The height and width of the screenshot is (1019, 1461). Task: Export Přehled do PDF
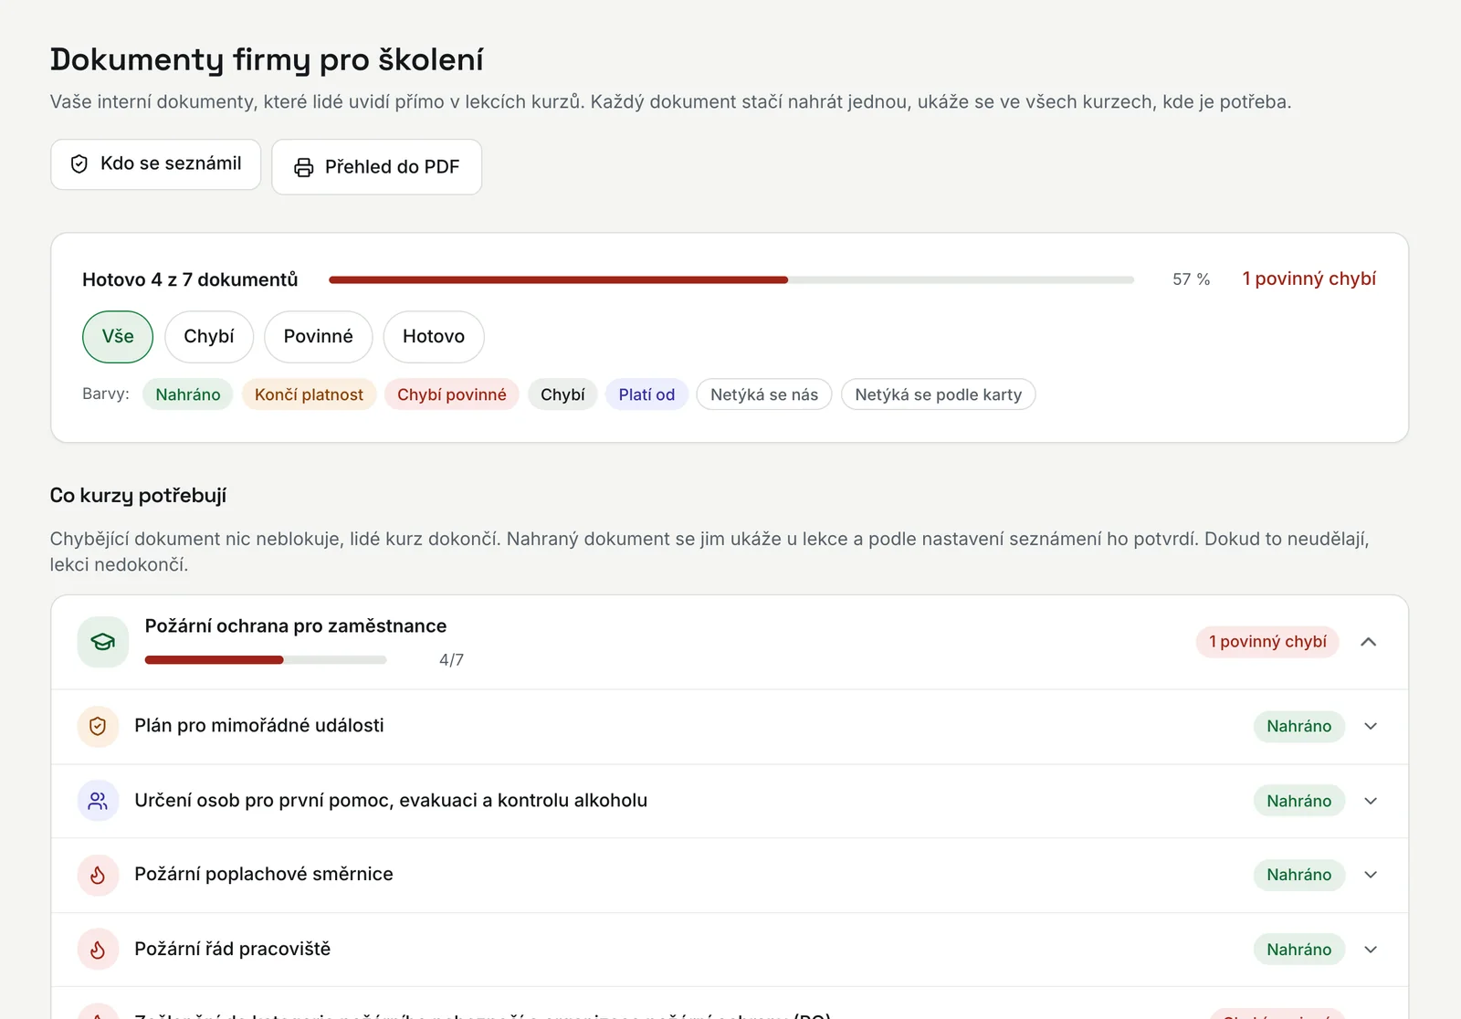377,167
